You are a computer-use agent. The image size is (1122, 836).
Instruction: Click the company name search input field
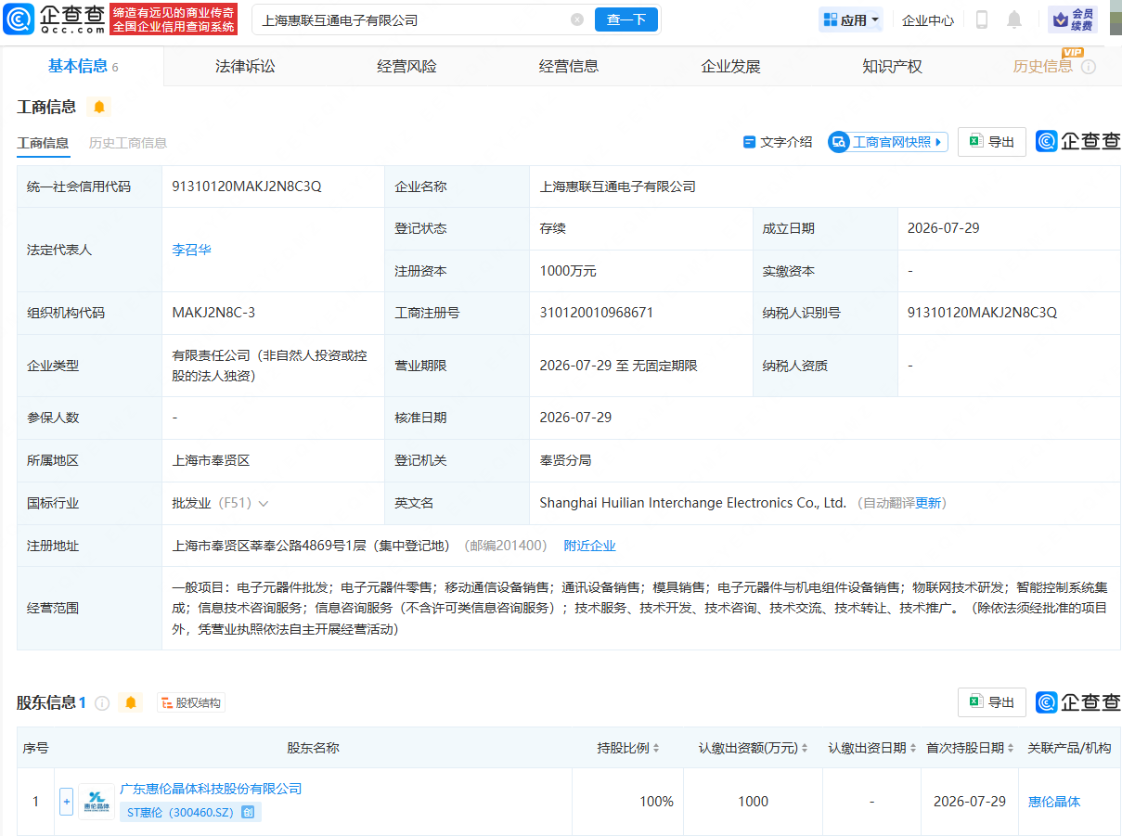point(413,19)
